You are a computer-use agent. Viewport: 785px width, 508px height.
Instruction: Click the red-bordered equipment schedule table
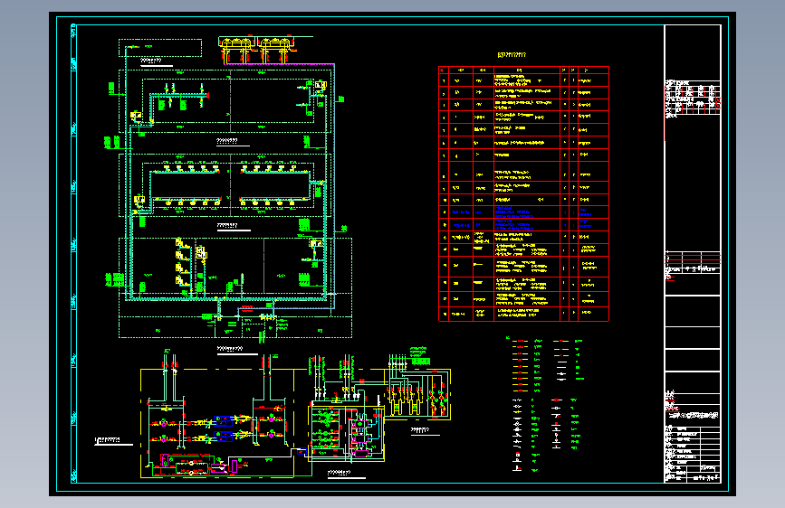tap(523, 193)
